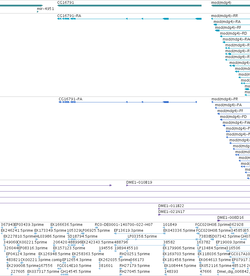Select EST EP19009.3prime
This screenshot has width=250, height=276.
(x=231, y=242)
